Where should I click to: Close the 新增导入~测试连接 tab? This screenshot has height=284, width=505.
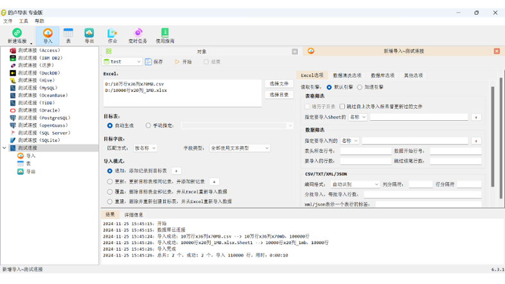pos(497,51)
